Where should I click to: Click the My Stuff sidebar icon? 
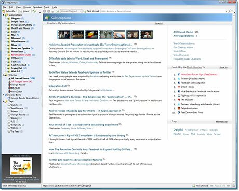[x=9, y=88]
